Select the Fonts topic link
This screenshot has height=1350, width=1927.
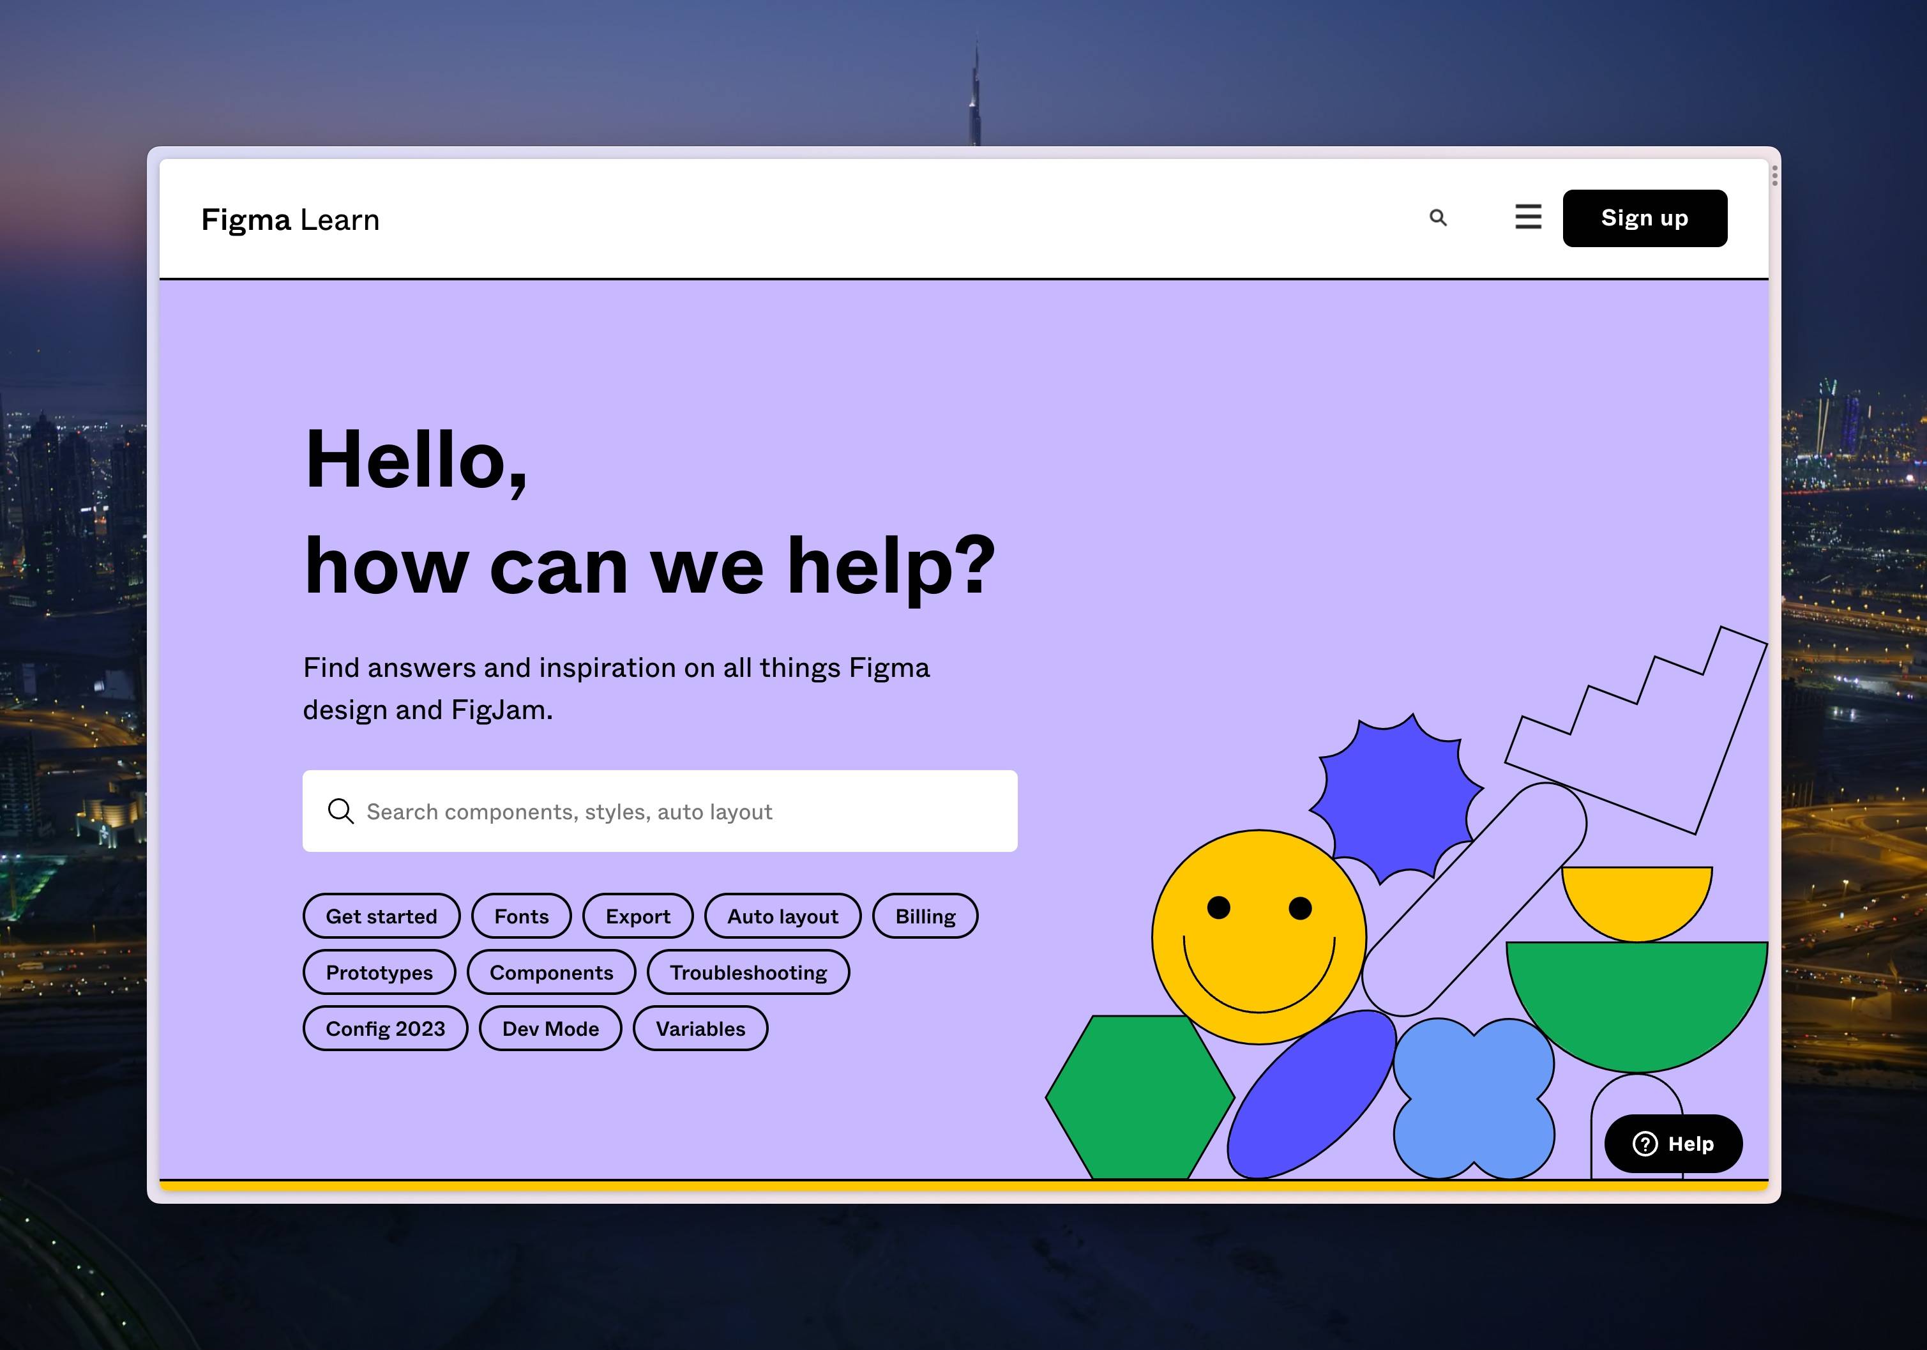pyautogui.click(x=520, y=915)
